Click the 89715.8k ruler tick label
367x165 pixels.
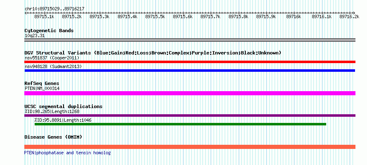(238, 16)
